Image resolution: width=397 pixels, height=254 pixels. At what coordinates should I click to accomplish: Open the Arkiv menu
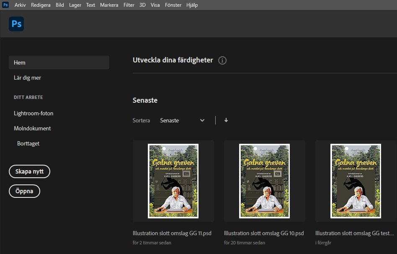[x=20, y=5]
